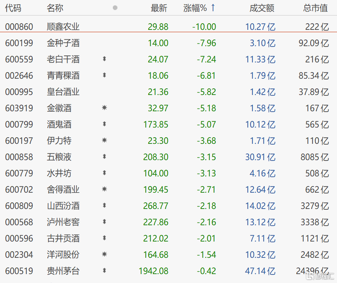Click latest price 29.88
This screenshot has height=283, width=337.
[158, 27]
